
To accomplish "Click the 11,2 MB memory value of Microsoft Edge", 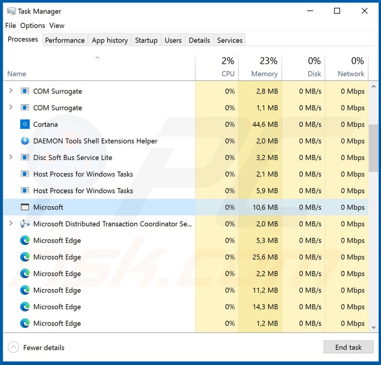I will pos(265,290).
